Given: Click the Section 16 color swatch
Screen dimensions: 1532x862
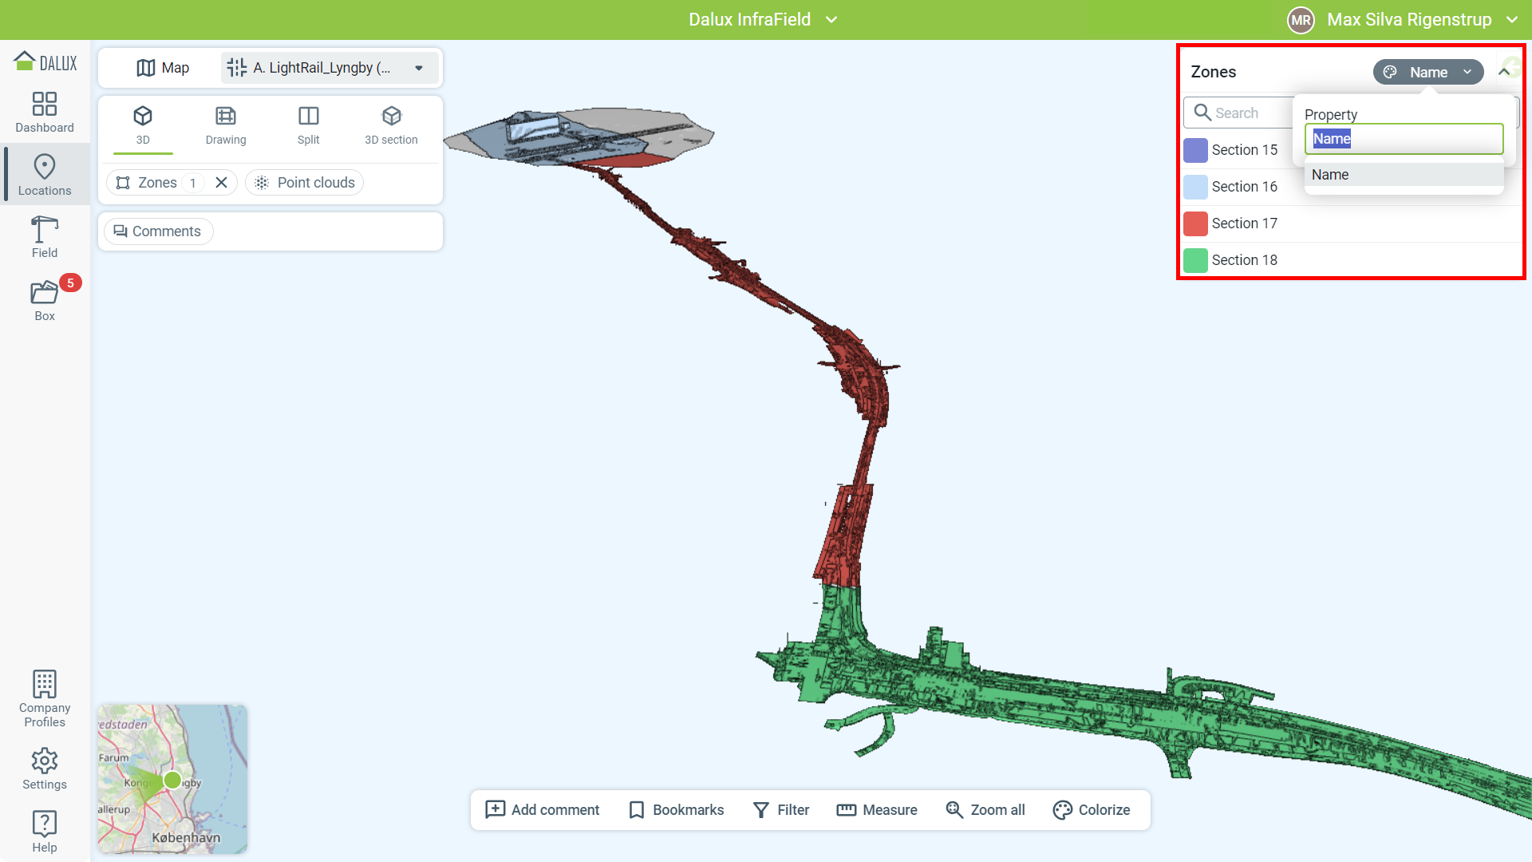Looking at the screenshot, I should [x=1195, y=187].
